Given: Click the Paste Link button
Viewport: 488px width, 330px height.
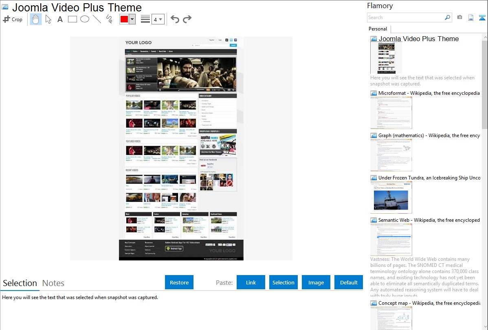Looking at the screenshot, I should 251,282.
